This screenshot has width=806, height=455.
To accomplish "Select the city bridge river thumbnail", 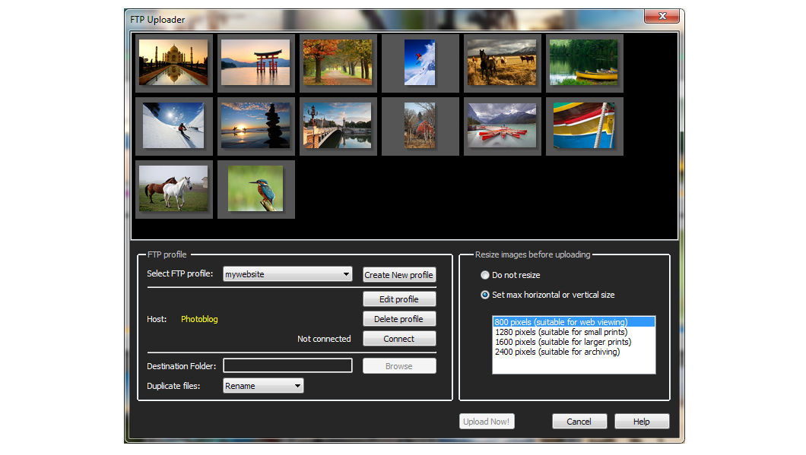I will tap(338, 126).
